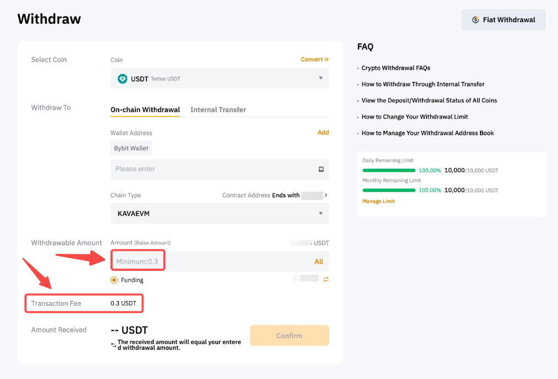Expand the Contract Address chevron
Screen dimensions: 558x379
tap(326, 195)
